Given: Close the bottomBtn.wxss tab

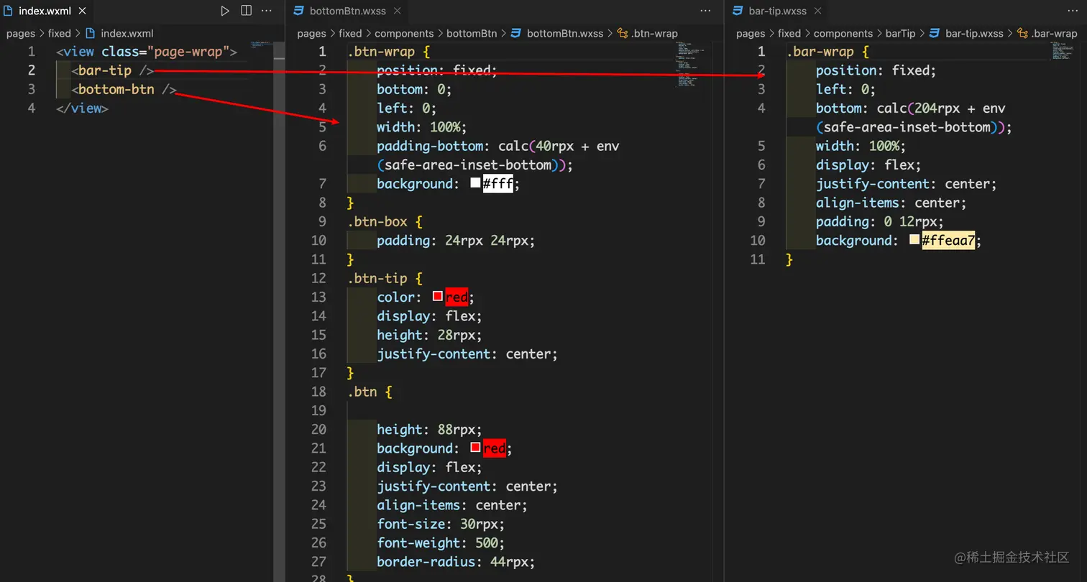Looking at the screenshot, I should pyautogui.click(x=397, y=11).
